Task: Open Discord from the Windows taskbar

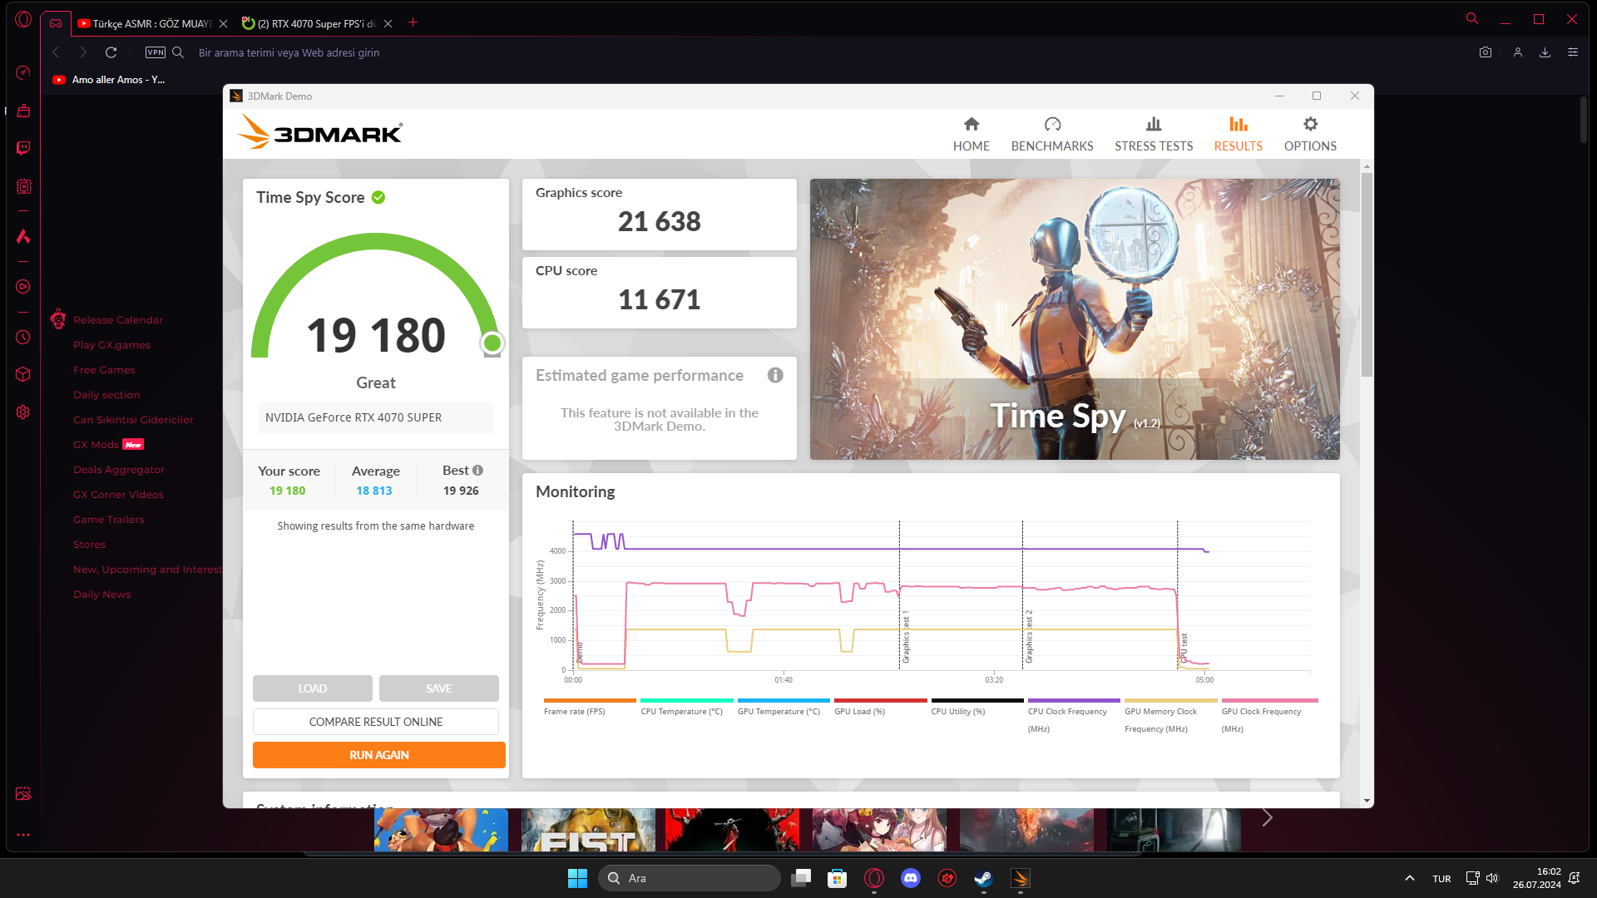Action: click(x=911, y=878)
